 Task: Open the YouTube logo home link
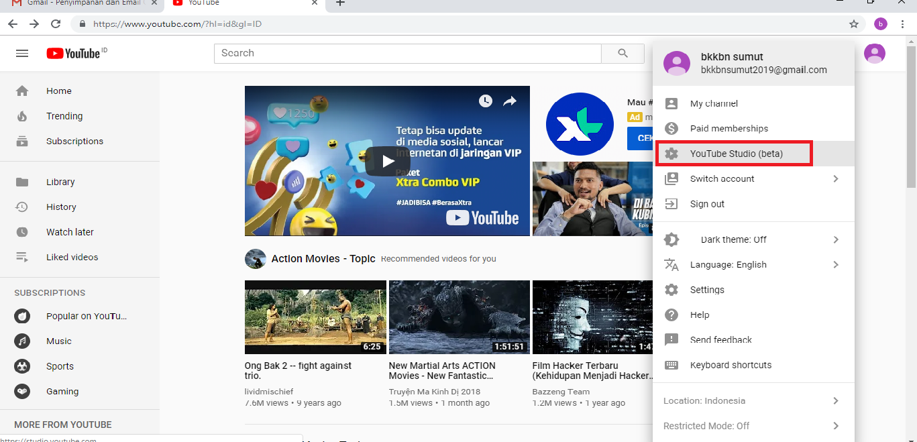(x=72, y=53)
